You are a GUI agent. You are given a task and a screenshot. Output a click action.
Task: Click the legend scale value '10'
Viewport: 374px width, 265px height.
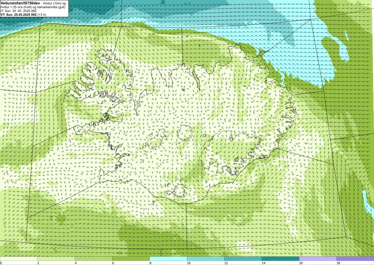(x=189, y=263)
